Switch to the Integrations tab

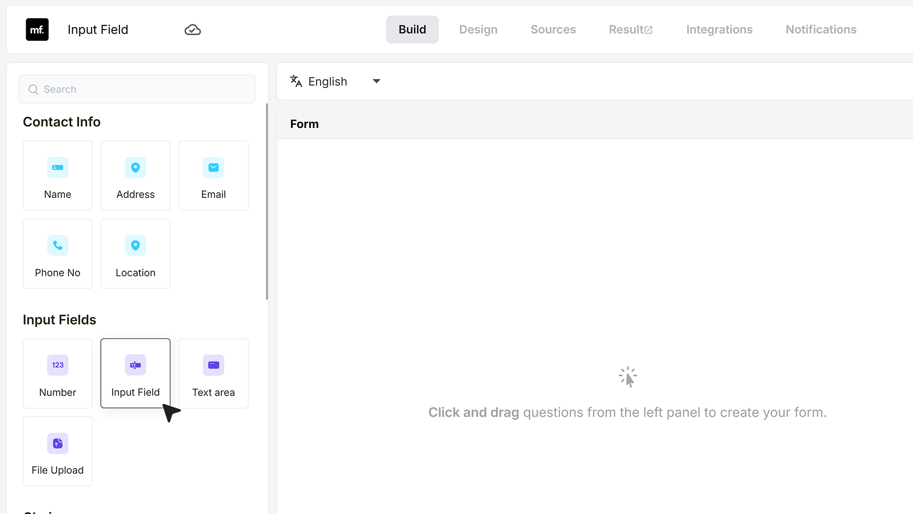pos(719,30)
